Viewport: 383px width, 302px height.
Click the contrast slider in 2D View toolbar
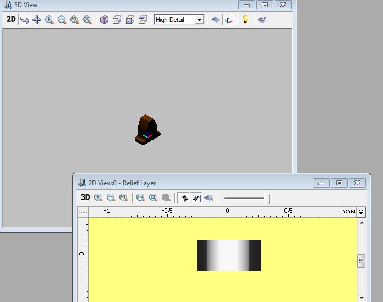point(269,198)
